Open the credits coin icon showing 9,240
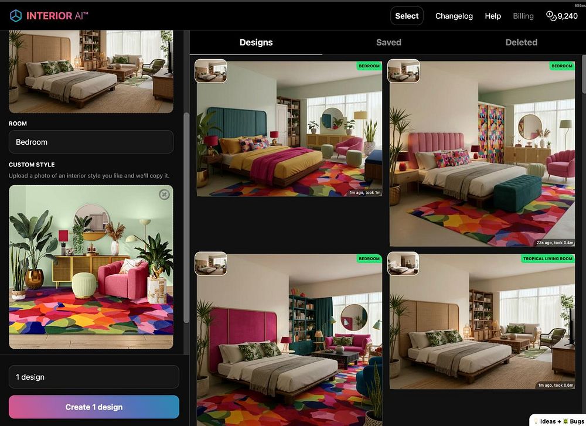This screenshot has width=586, height=426. tap(551, 16)
